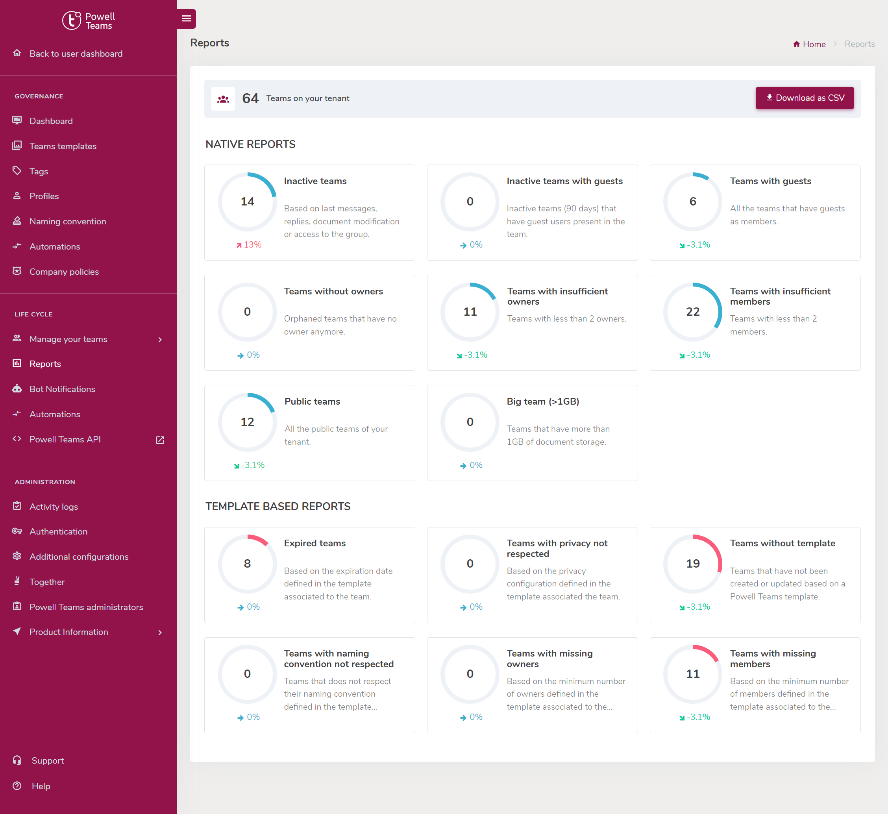Click the Teams on your tenant label
The height and width of the screenshot is (814, 888).
click(x=307, y=98)
